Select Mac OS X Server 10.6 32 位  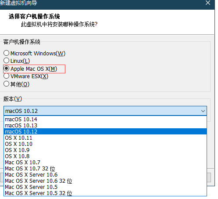click(x=105, y=181)
